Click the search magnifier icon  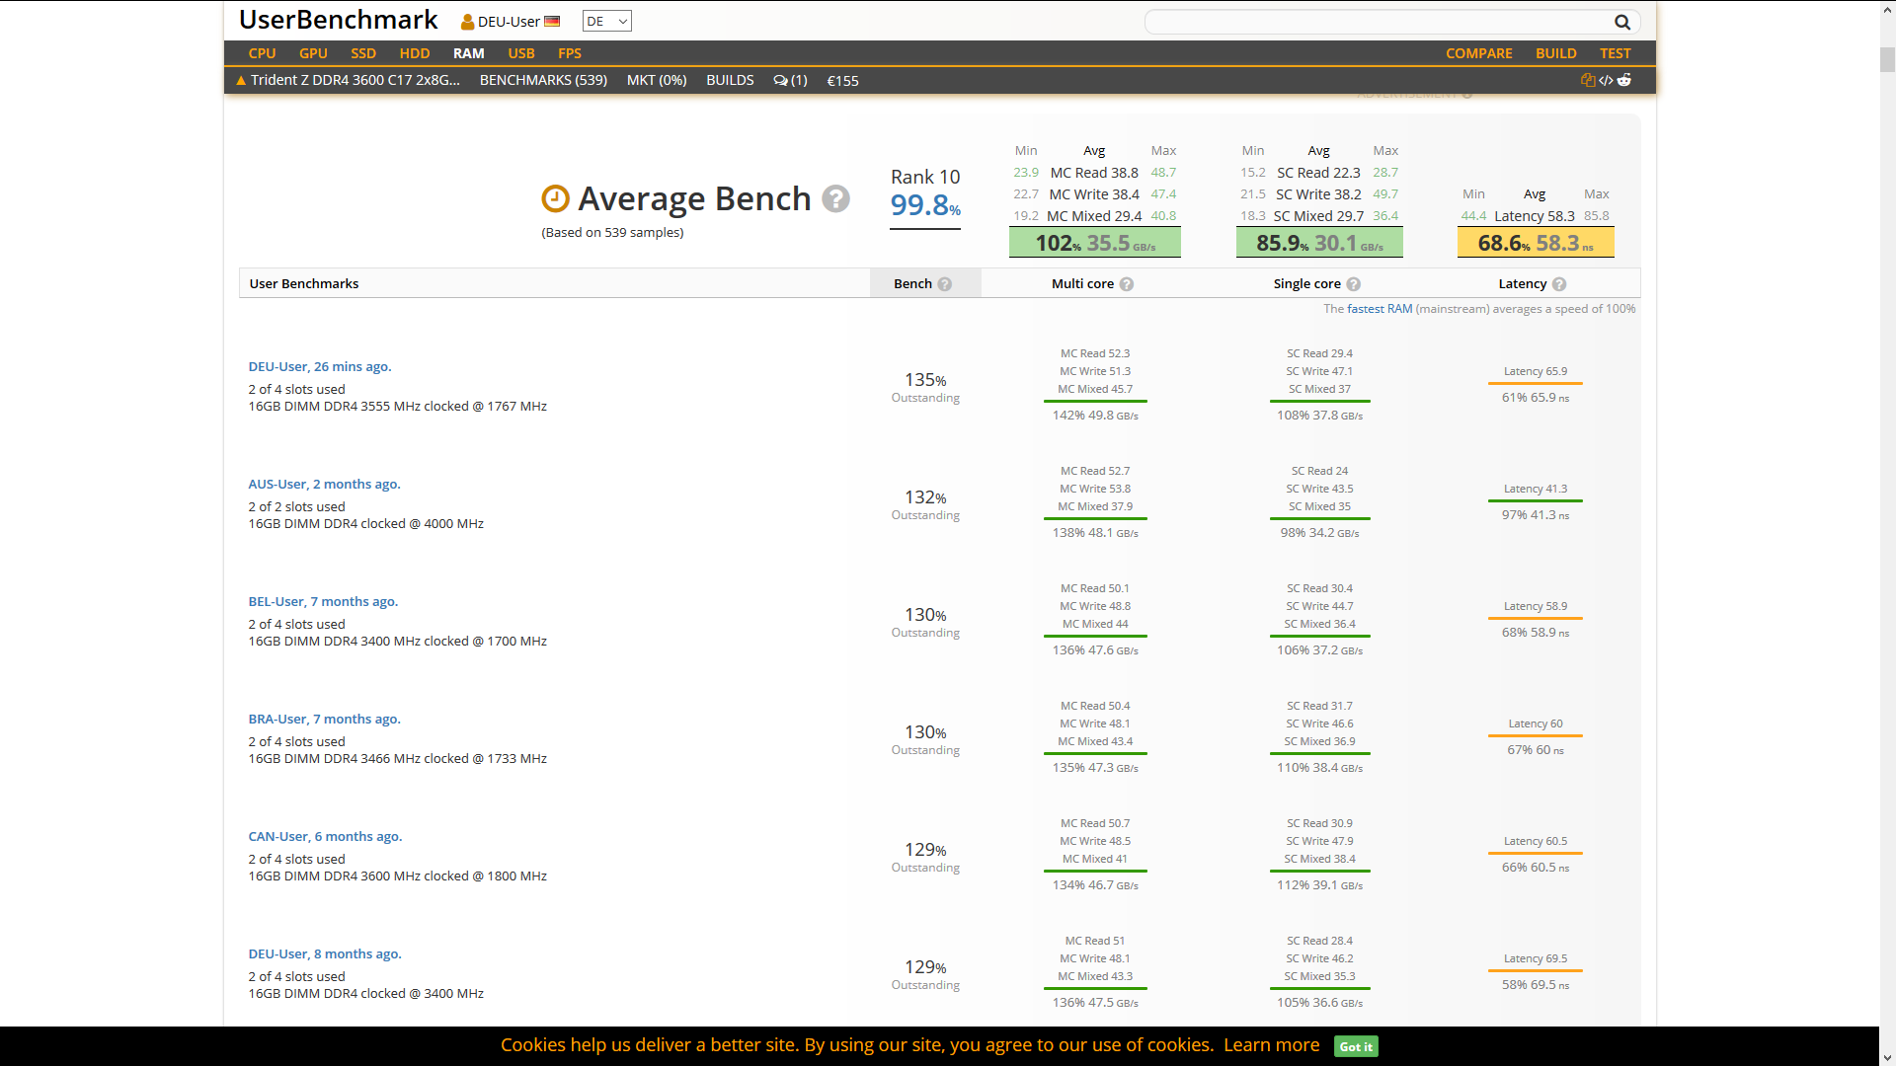[1621, 22]
